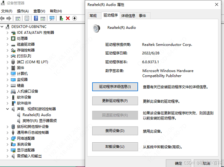Click the driver date 2022/6/28 text
The height and width of the screenshot is (167, 224).
point(150,53)
